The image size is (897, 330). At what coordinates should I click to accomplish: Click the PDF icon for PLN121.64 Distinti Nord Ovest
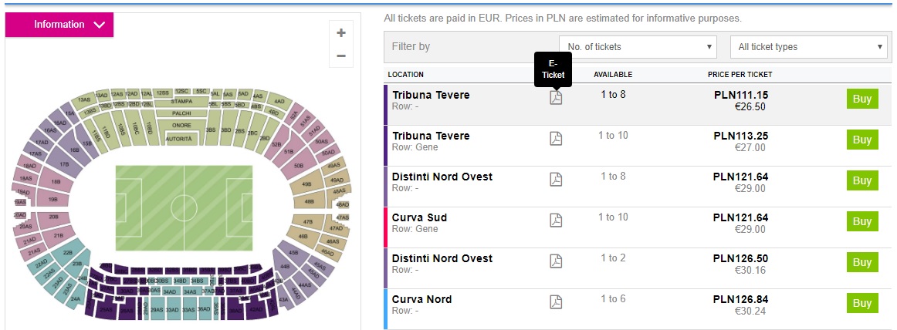[x=556, y=180]
